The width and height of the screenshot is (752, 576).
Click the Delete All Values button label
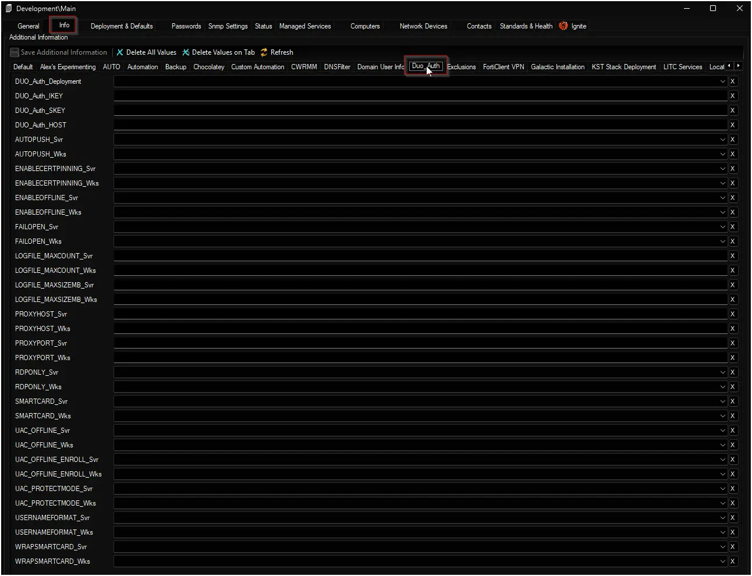click(151, 52)
